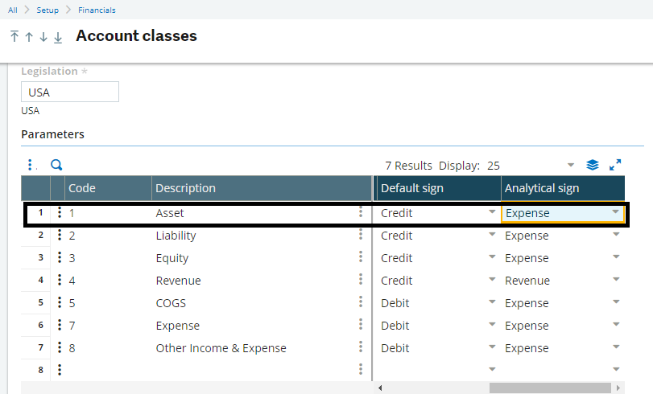Click the Legislation USA input field

[x=70, y=92]
